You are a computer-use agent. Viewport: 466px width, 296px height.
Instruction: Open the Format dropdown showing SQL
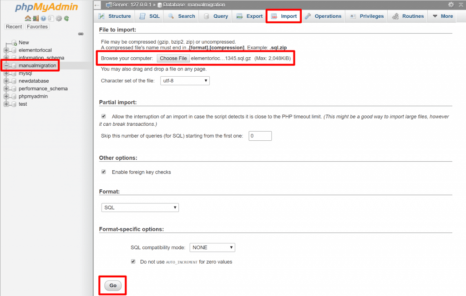click(140, 207)
